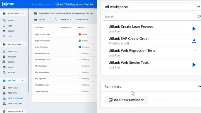Select the Mid Term Loan row
The image size is (201, 113).
64,66
